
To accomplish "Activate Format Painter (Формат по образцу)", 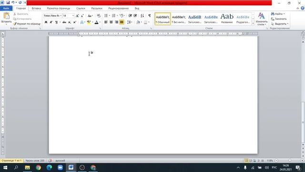I will pyautogui.click(x=27, y=24).
